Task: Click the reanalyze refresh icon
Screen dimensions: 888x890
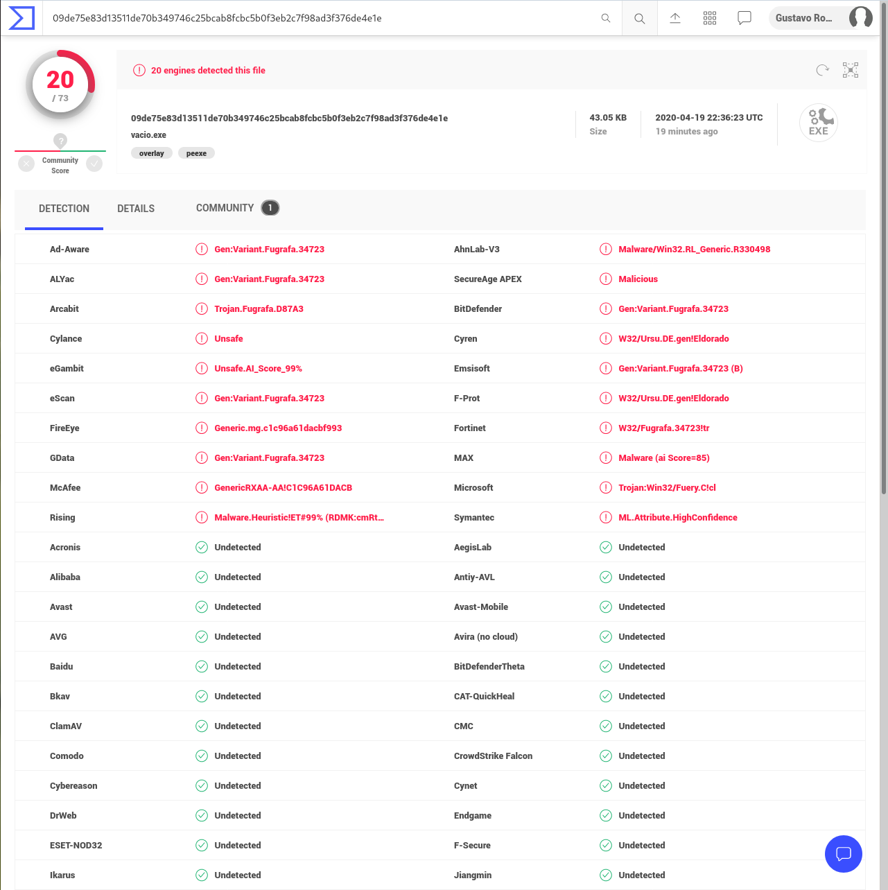Action: tap(822, 70)
